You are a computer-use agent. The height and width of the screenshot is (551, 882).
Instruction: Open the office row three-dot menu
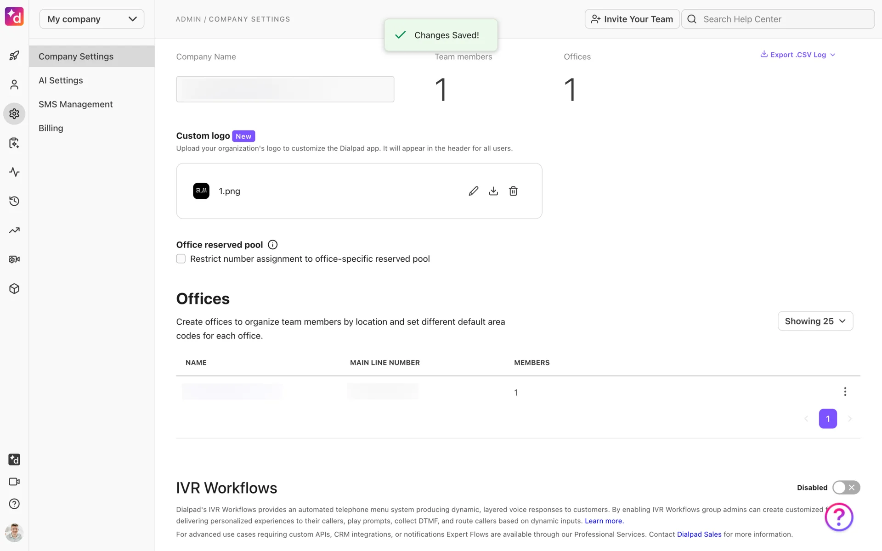(845, 392)
